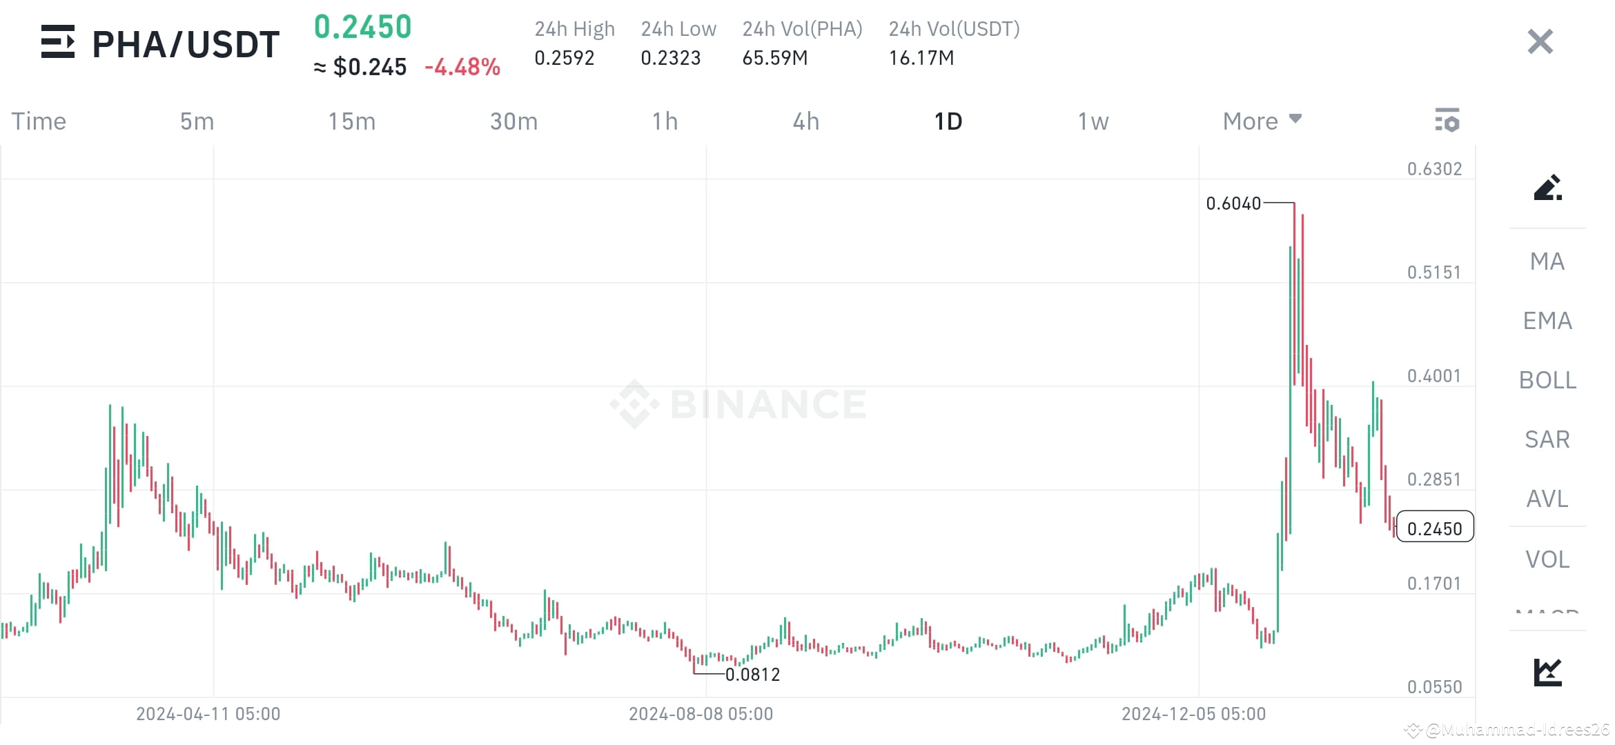Select the MA indicator
The image size is (1615, 745).
1547,261
